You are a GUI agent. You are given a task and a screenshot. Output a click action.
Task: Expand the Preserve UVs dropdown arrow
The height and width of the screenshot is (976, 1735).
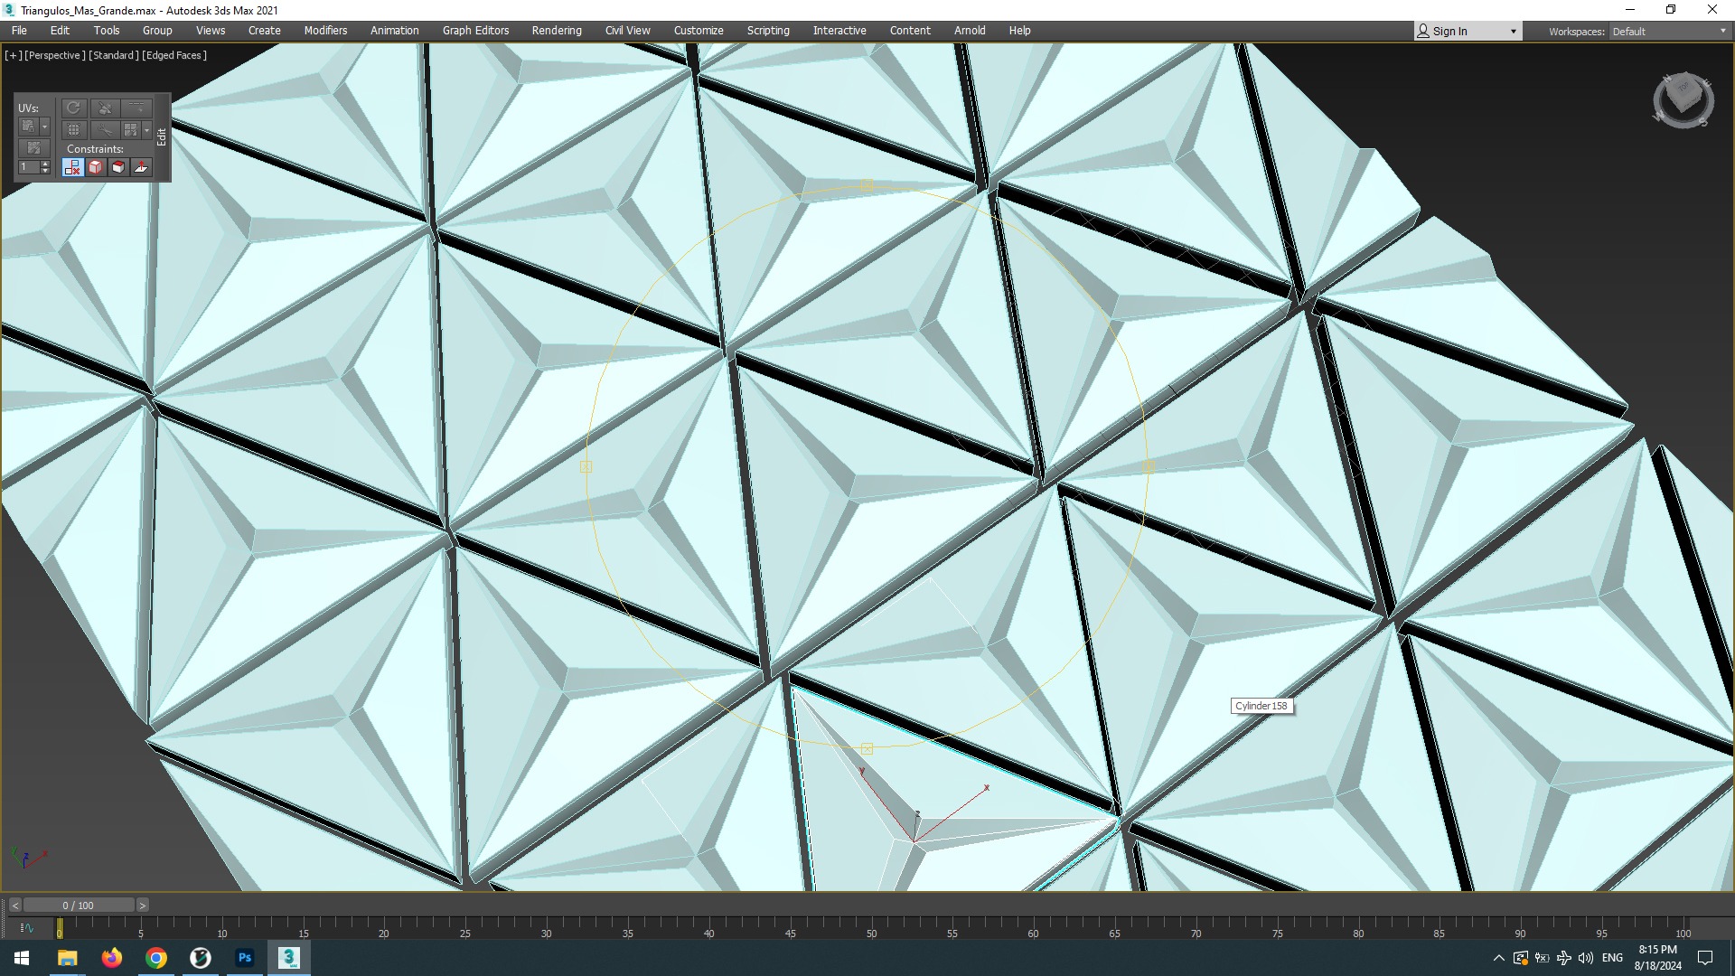(x=44, y=127)
